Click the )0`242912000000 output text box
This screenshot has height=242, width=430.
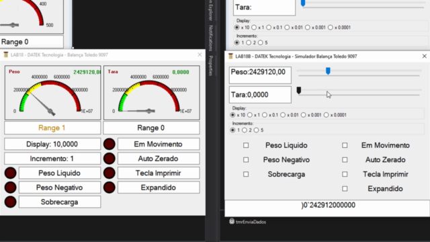pyautogui.click(x=327, y=208)
